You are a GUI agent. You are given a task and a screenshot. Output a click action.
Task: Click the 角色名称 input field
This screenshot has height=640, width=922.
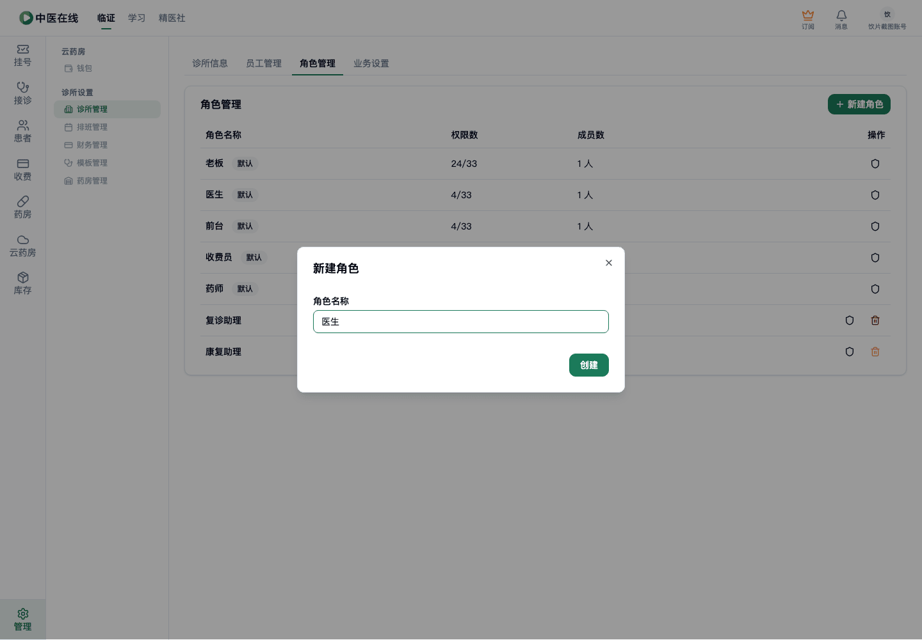[461, 322]
